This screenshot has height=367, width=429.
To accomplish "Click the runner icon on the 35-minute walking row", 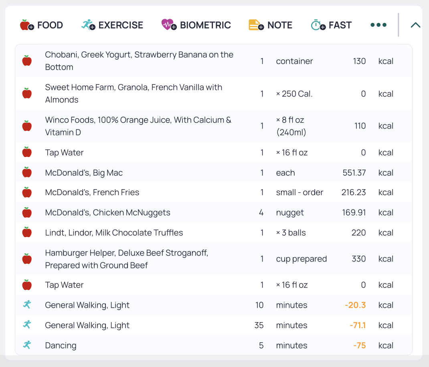I will tap(27, 325).
